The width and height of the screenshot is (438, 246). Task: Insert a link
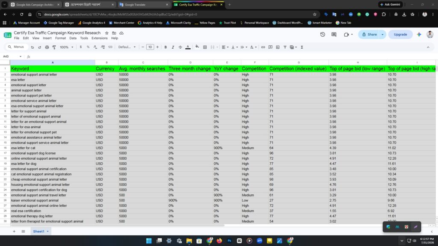click(x=263, y=47)
